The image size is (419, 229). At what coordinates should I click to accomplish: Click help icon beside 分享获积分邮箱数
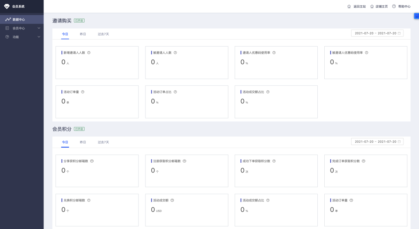92,161
